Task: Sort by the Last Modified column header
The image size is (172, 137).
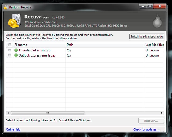Action: [155, 45]
